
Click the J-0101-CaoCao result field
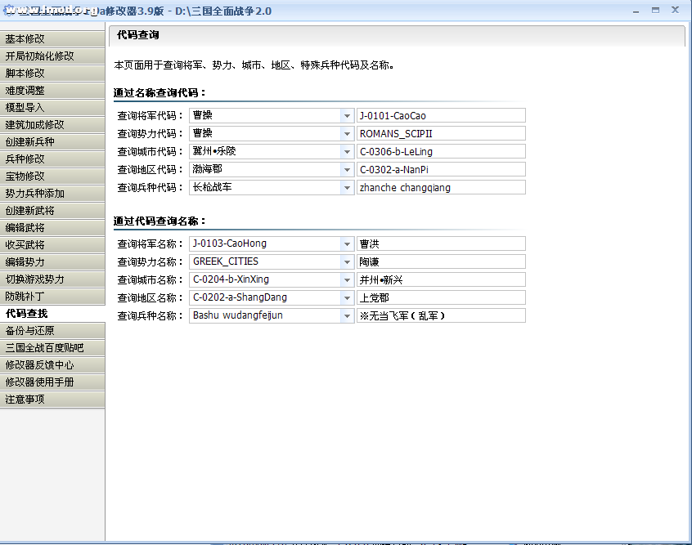[441, 116]
